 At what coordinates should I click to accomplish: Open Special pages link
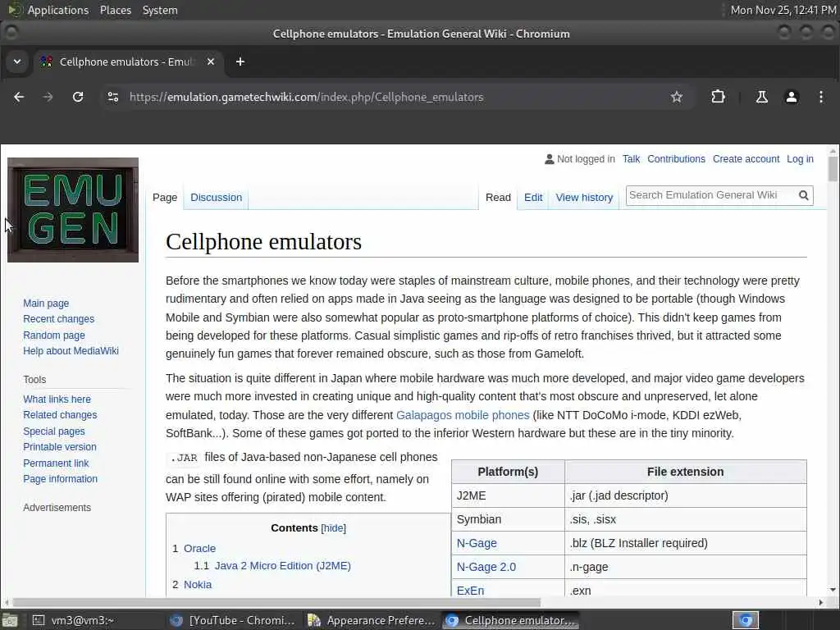[53, 431]
